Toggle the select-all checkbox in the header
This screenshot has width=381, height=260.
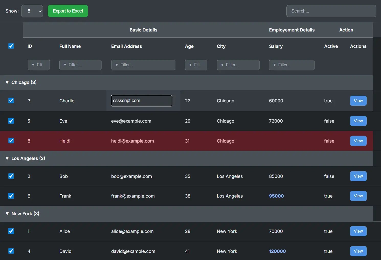[11, 46]
